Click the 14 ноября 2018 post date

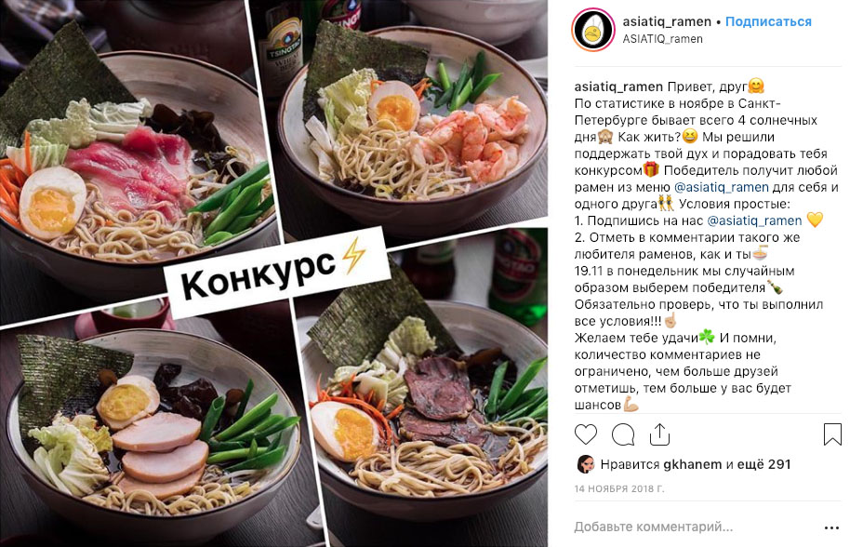click(619, 488)
